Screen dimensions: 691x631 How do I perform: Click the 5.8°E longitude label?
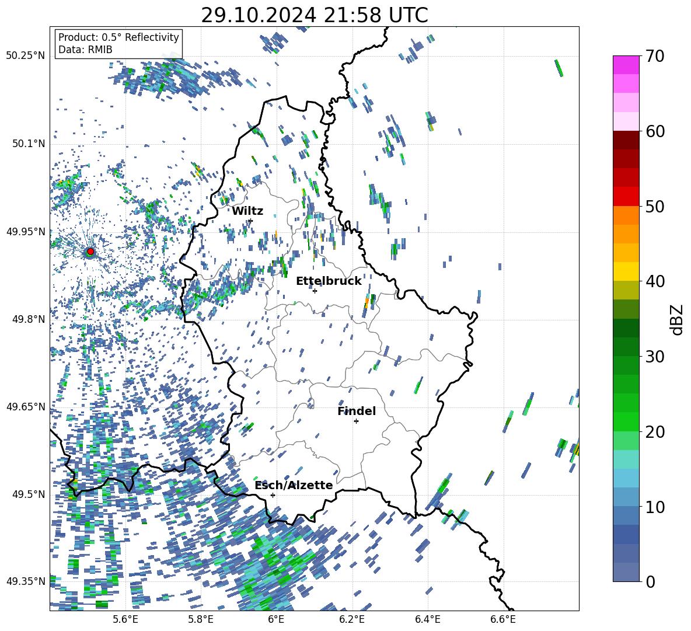click(201, 619)
